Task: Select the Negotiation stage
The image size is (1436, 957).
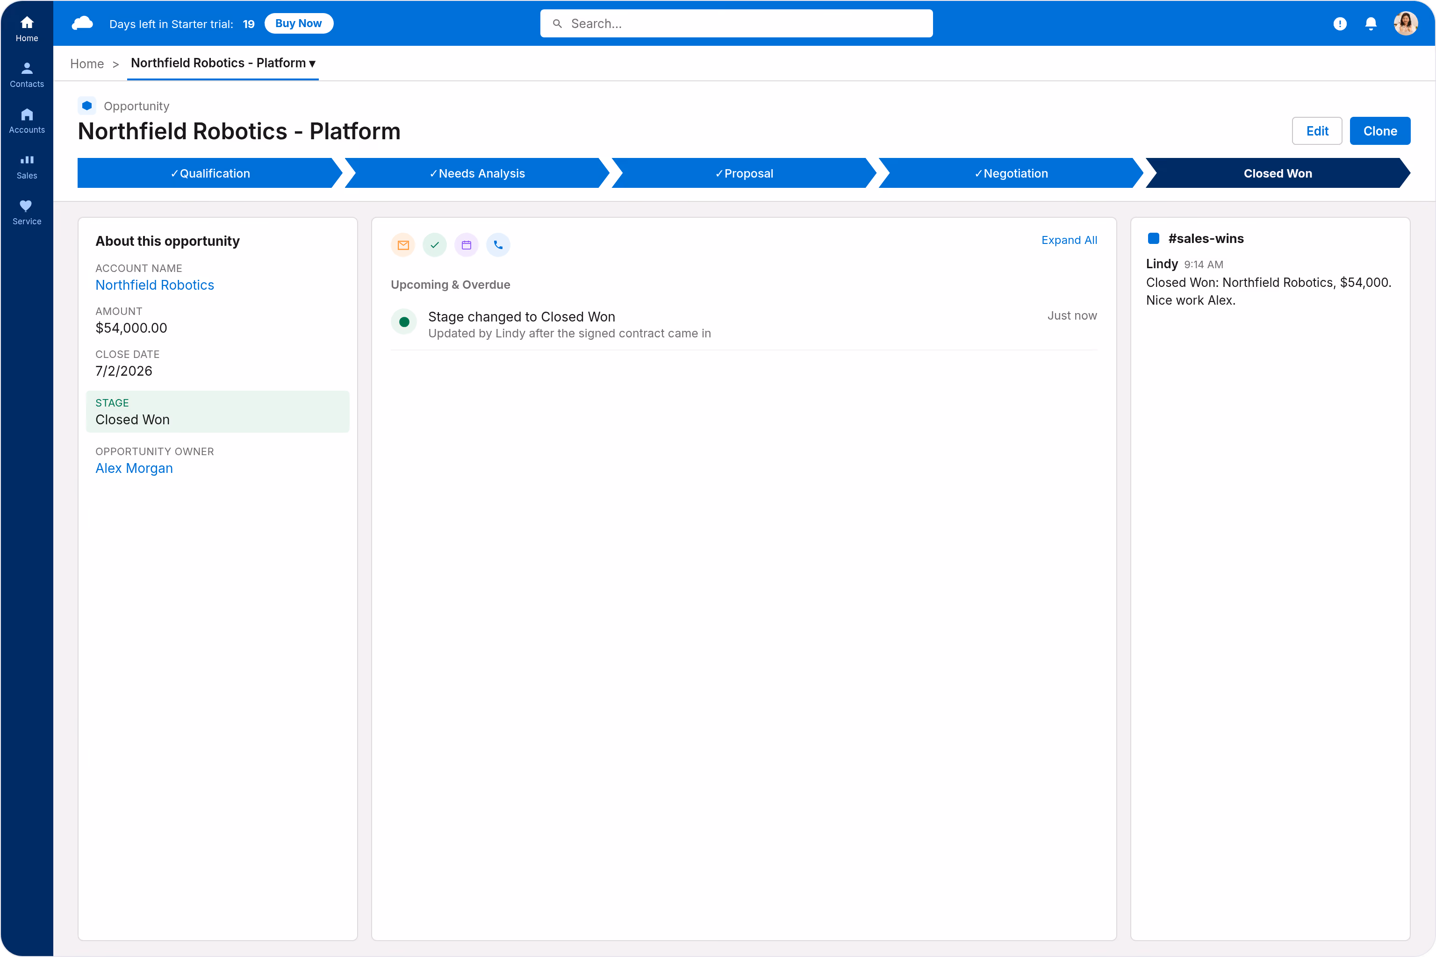Action: coord(1011,173)
